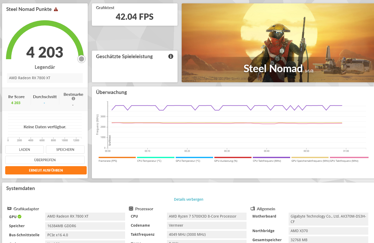Click the Grafikadapter graphics card icon
Image resolution: width=374 pixels, height=243 pixels.
[9, 208]
